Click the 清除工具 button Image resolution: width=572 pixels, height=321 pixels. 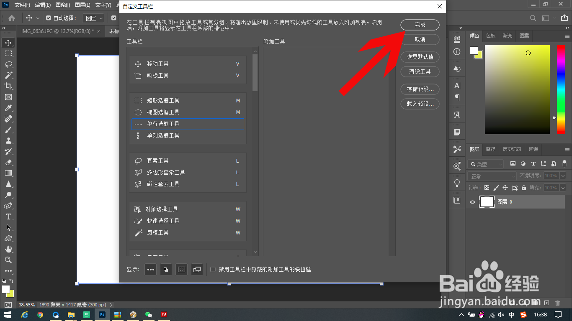420,71
